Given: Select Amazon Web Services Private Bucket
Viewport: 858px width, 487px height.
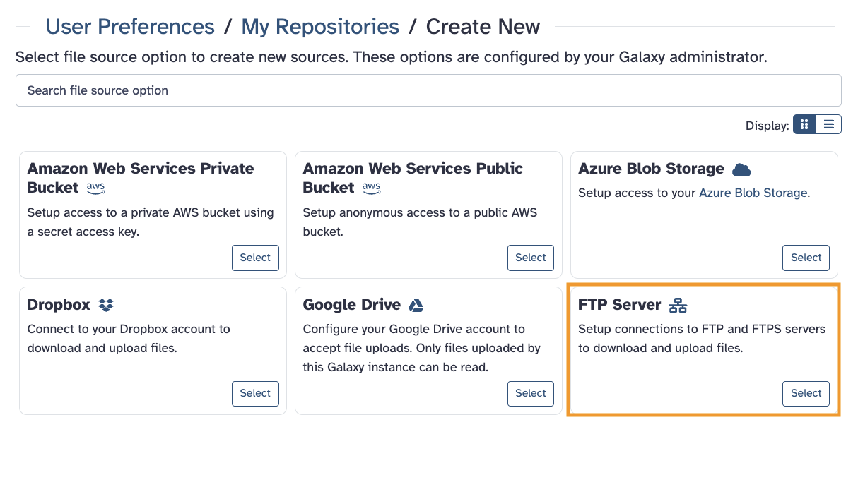Looking at the screenshot, I should coord(255,258).
